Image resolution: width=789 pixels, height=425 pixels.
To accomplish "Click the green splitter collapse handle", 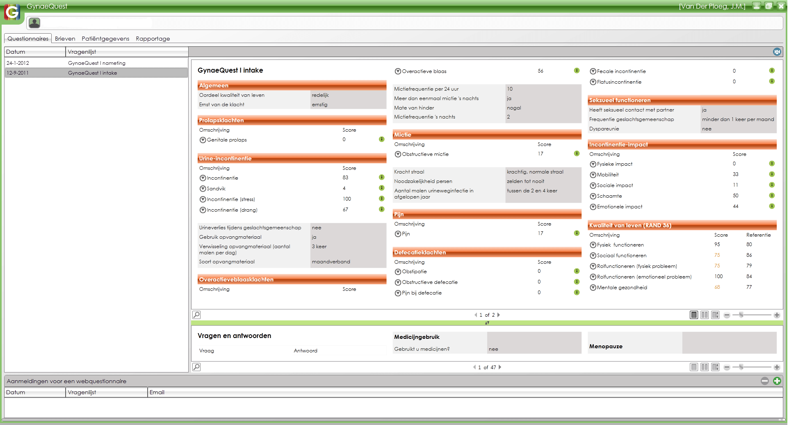I will pos(487,323).
